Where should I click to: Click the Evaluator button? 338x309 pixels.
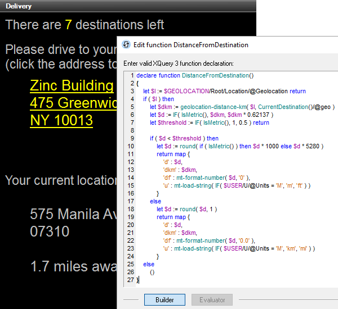point(212,300)
